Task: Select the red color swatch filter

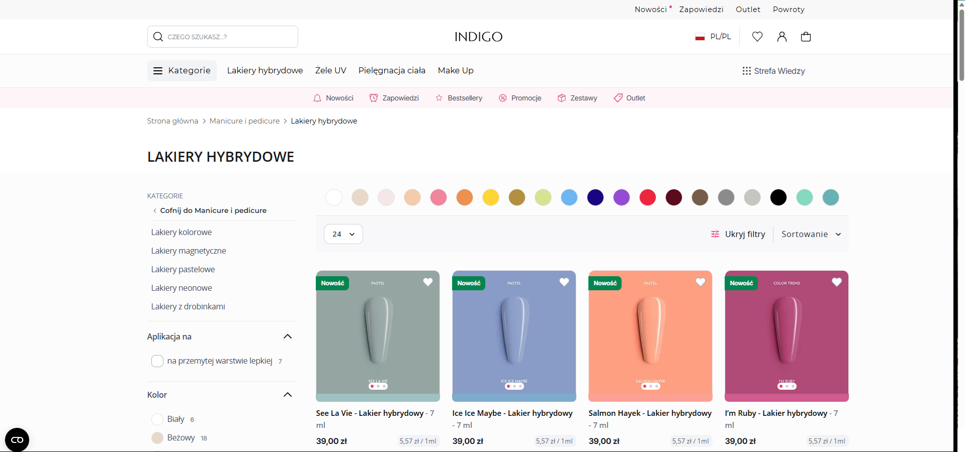Action: point(648,197)
